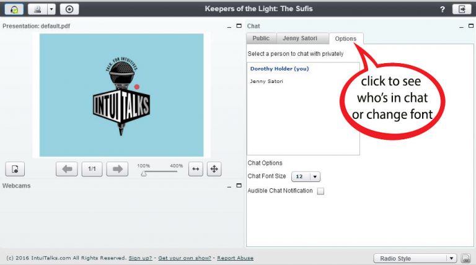Screen dimensions: 476x265
Task: Open the Chat Font Size dropdown
Action: [306, 176]
